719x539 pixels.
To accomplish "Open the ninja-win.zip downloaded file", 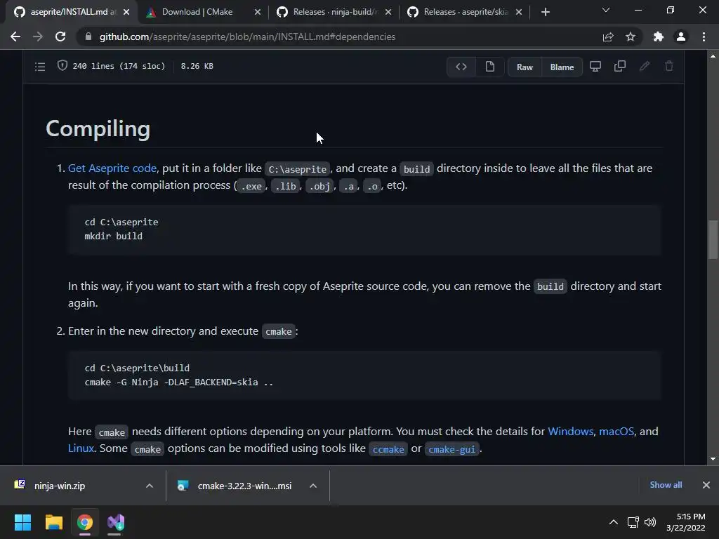I will [x=60, y=486].
